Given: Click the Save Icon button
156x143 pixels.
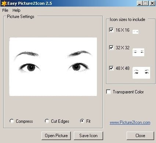Looking at the screenshot, I should [x=88, y=136].
